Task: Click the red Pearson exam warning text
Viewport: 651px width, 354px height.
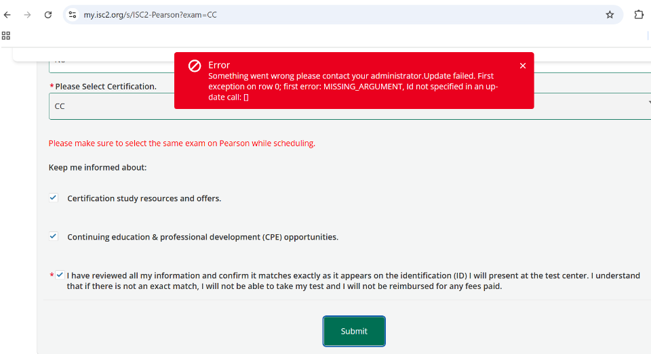Action: (182, 143)
